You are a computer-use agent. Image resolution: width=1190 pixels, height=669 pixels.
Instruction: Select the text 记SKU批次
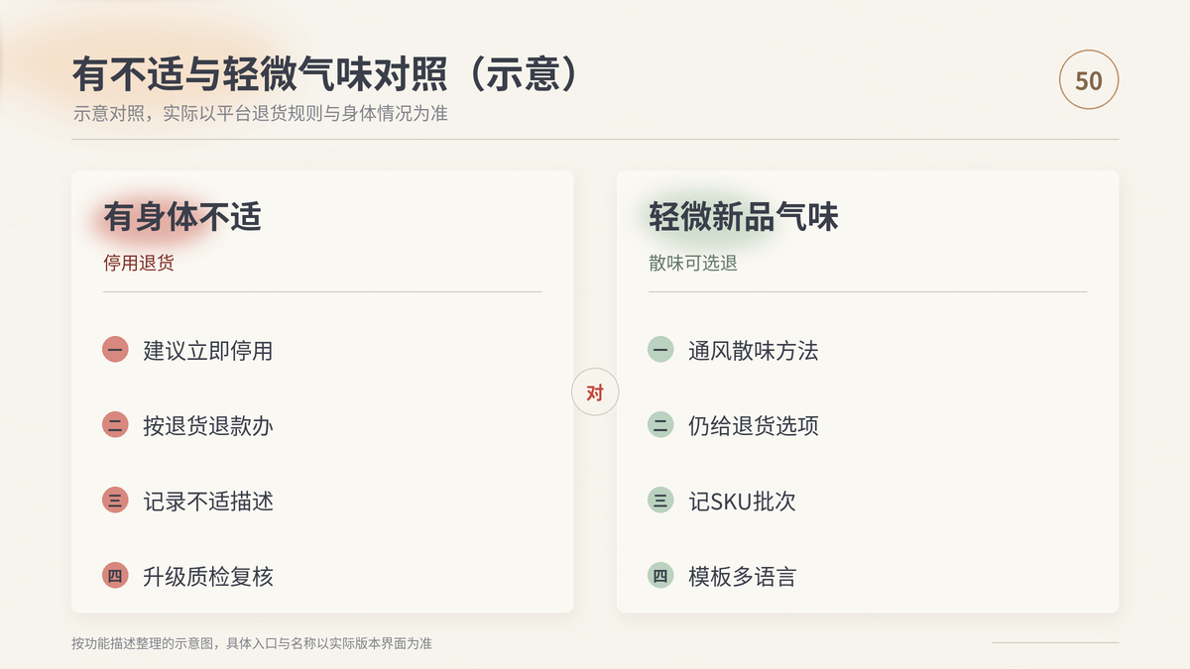point(743,502)
